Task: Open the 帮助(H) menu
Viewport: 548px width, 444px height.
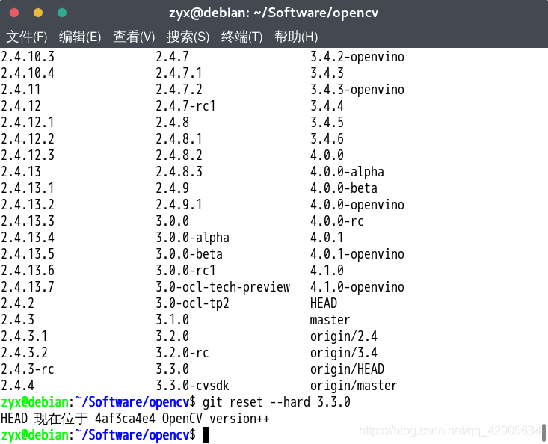Action: (296, 37)
